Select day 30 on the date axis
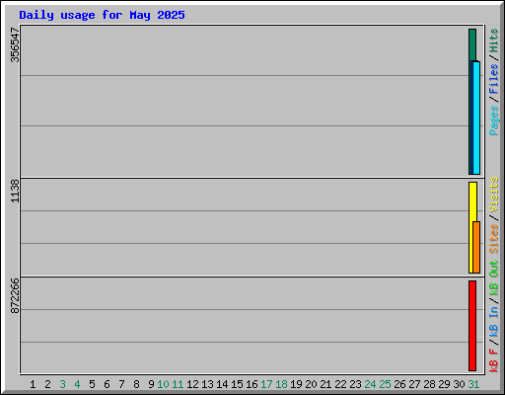 459,384
